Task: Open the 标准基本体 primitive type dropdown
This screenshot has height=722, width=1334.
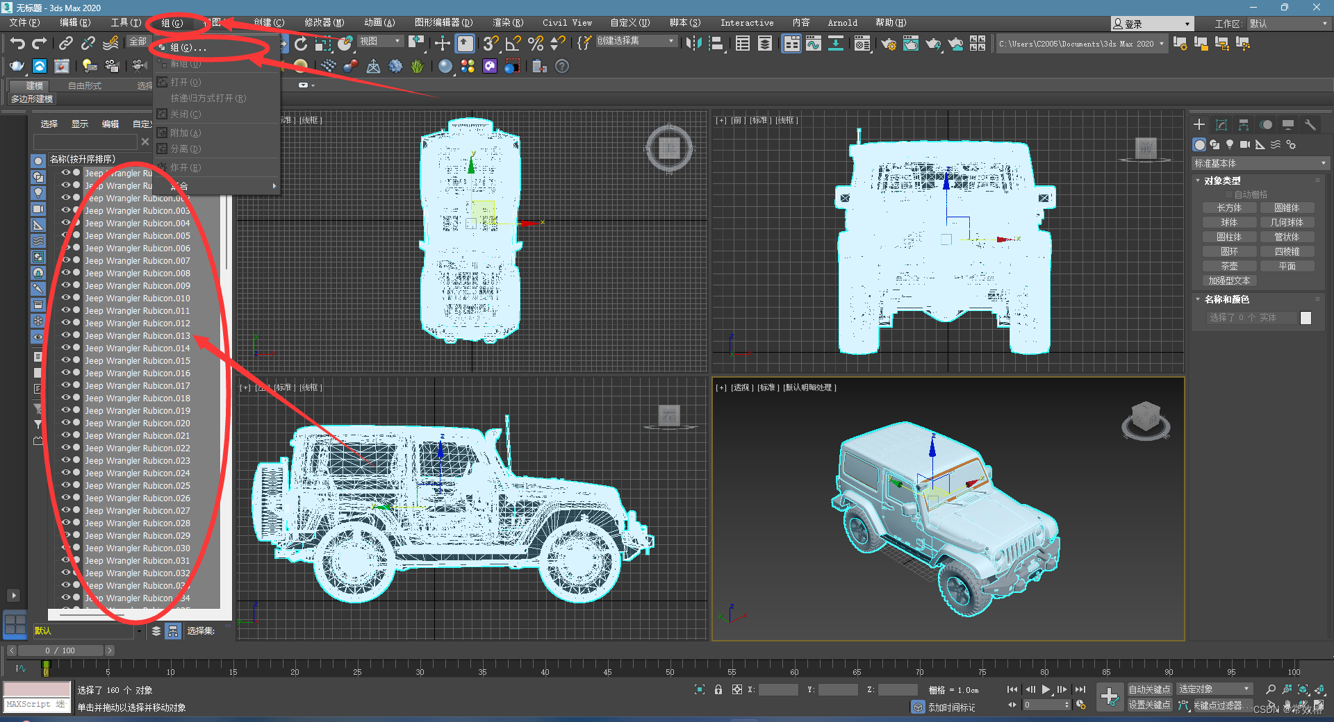Action: (1260, 163)
